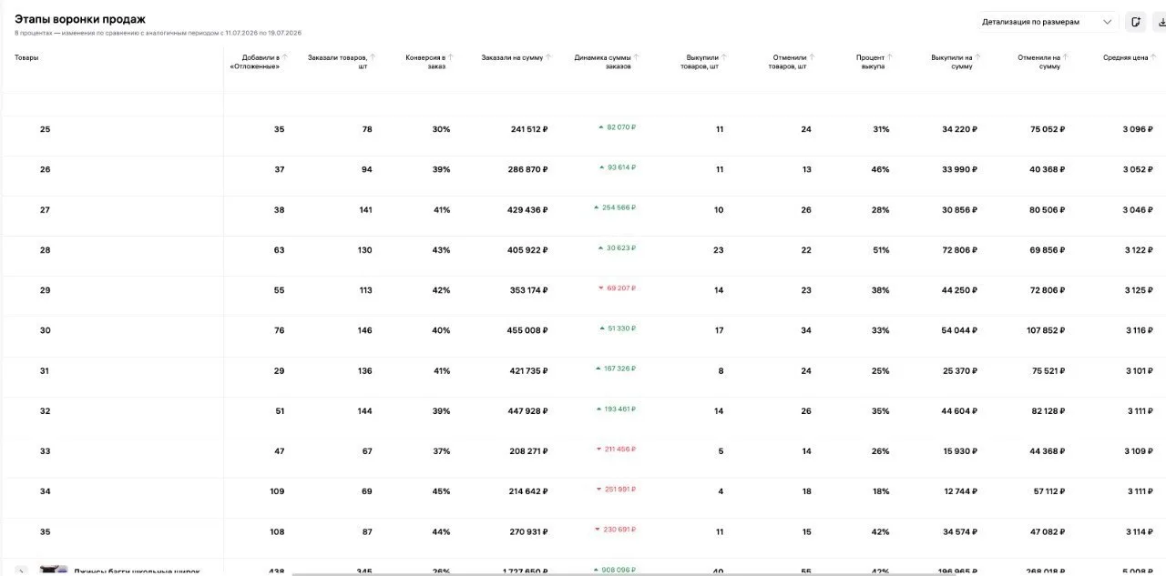Click sort arrow beside Процент выкупа

890,57
